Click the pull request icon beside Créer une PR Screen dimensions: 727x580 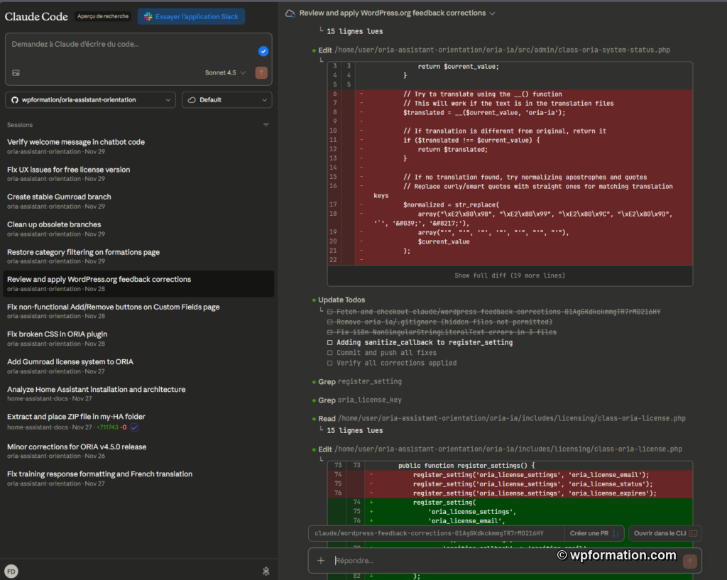pyautogui.click(x=616, y=534)
